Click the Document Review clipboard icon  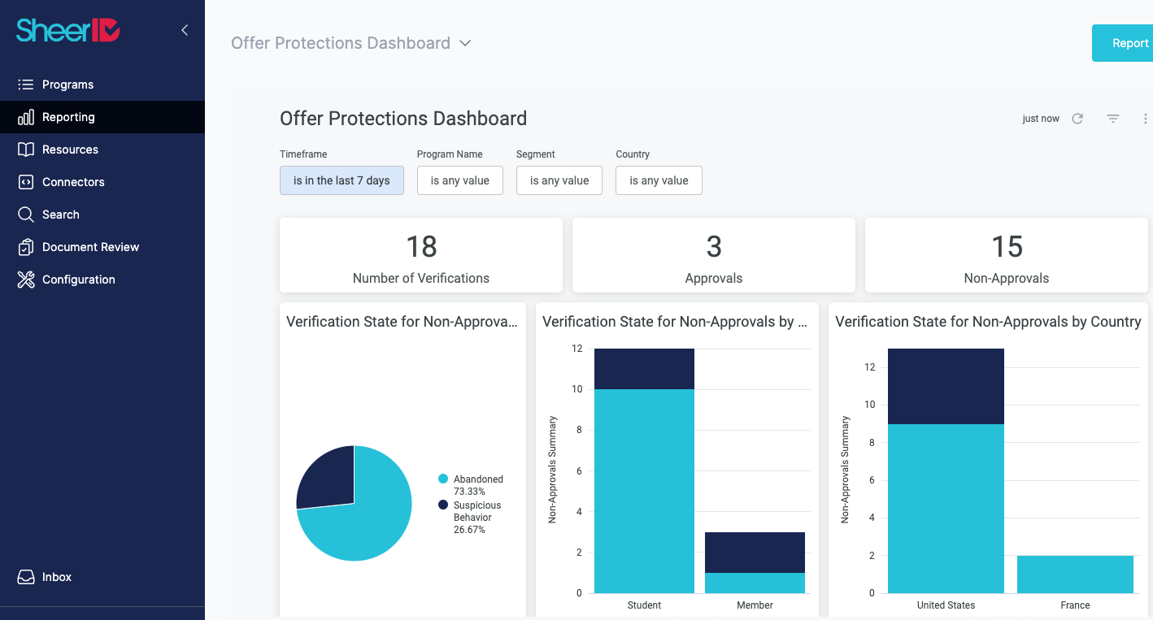pos(26,247)
